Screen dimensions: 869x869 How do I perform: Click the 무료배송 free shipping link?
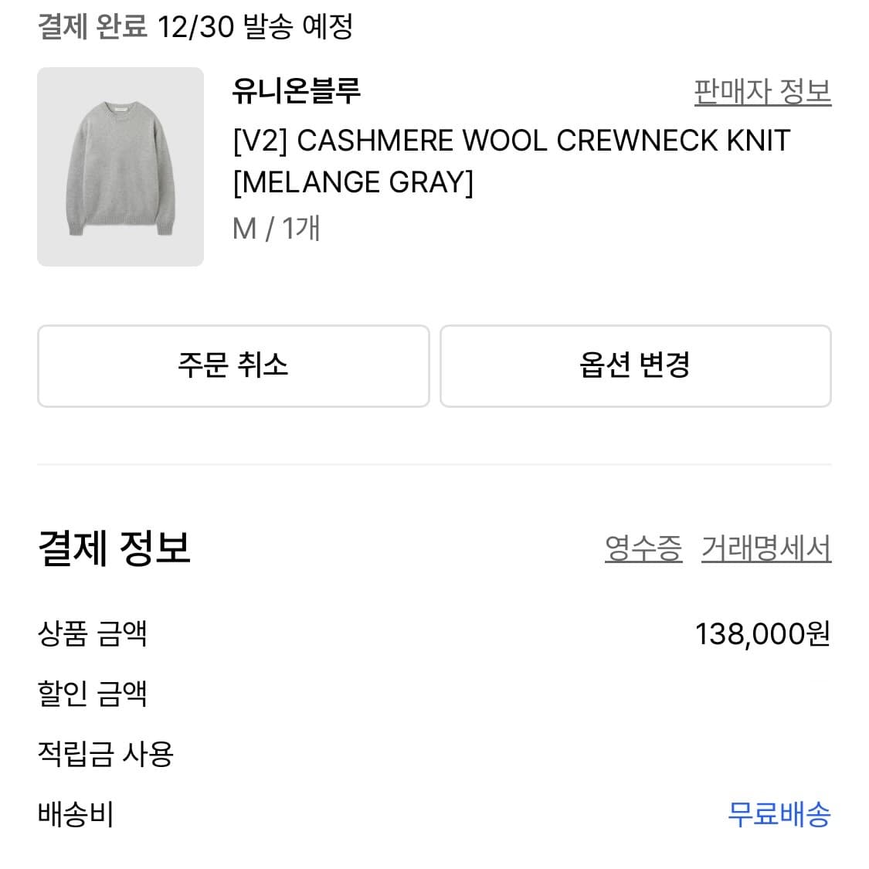coord(778,815)
